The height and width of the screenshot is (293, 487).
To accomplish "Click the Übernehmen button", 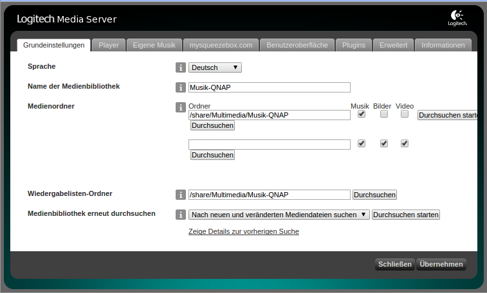I will click(441, 264).
